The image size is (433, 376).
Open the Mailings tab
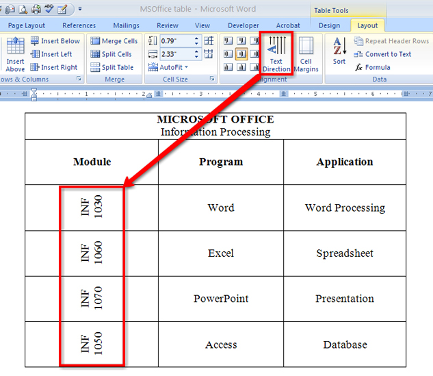[x=126, y=25]
